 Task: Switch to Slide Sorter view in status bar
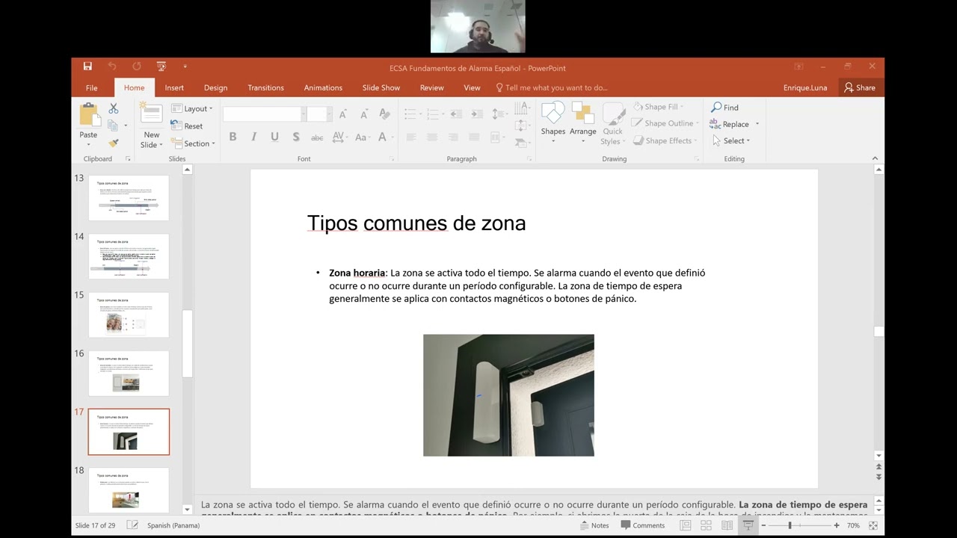706,525
